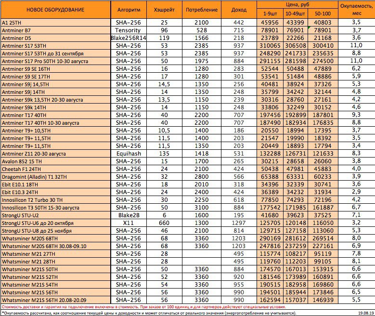Image resolution: width=375 pixels, height=316 pixels.
Task: Click the payback calculation footnote
Action: coord(149,313)
